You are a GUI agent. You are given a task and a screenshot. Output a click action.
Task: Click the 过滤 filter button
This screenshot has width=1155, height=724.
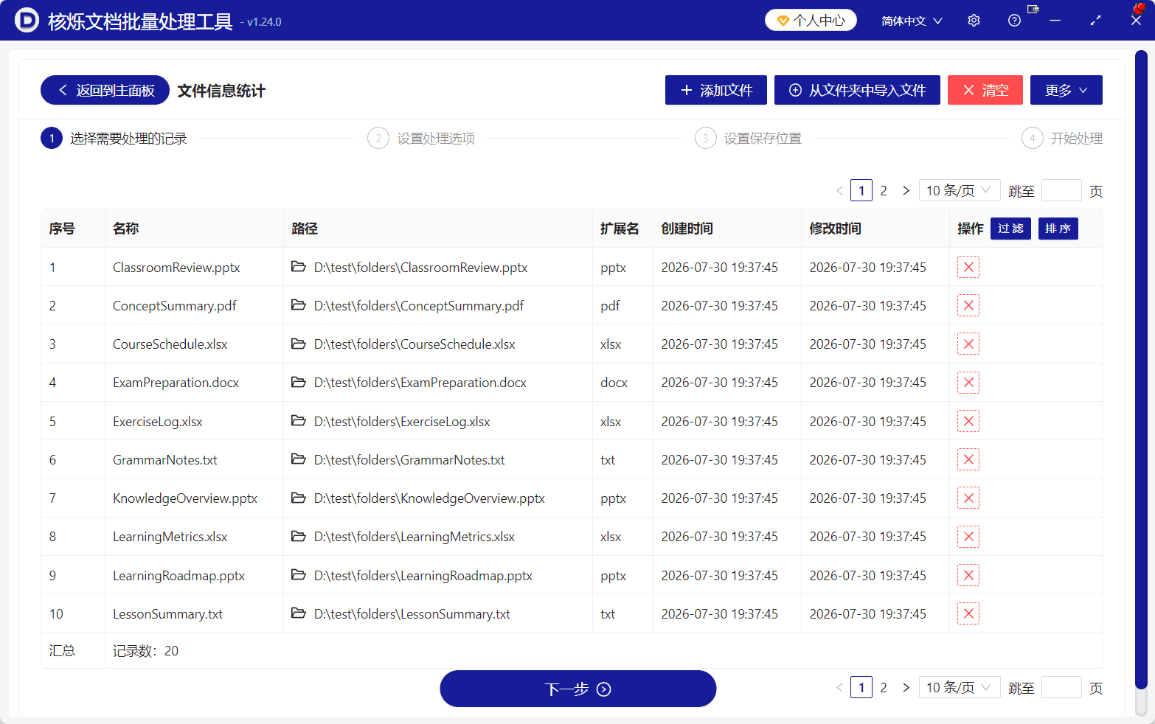(x=1010, y=229)
